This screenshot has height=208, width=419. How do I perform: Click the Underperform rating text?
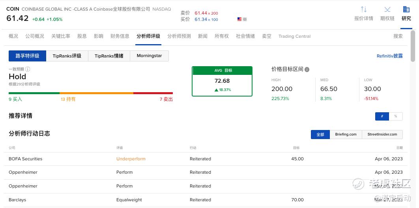131,159
